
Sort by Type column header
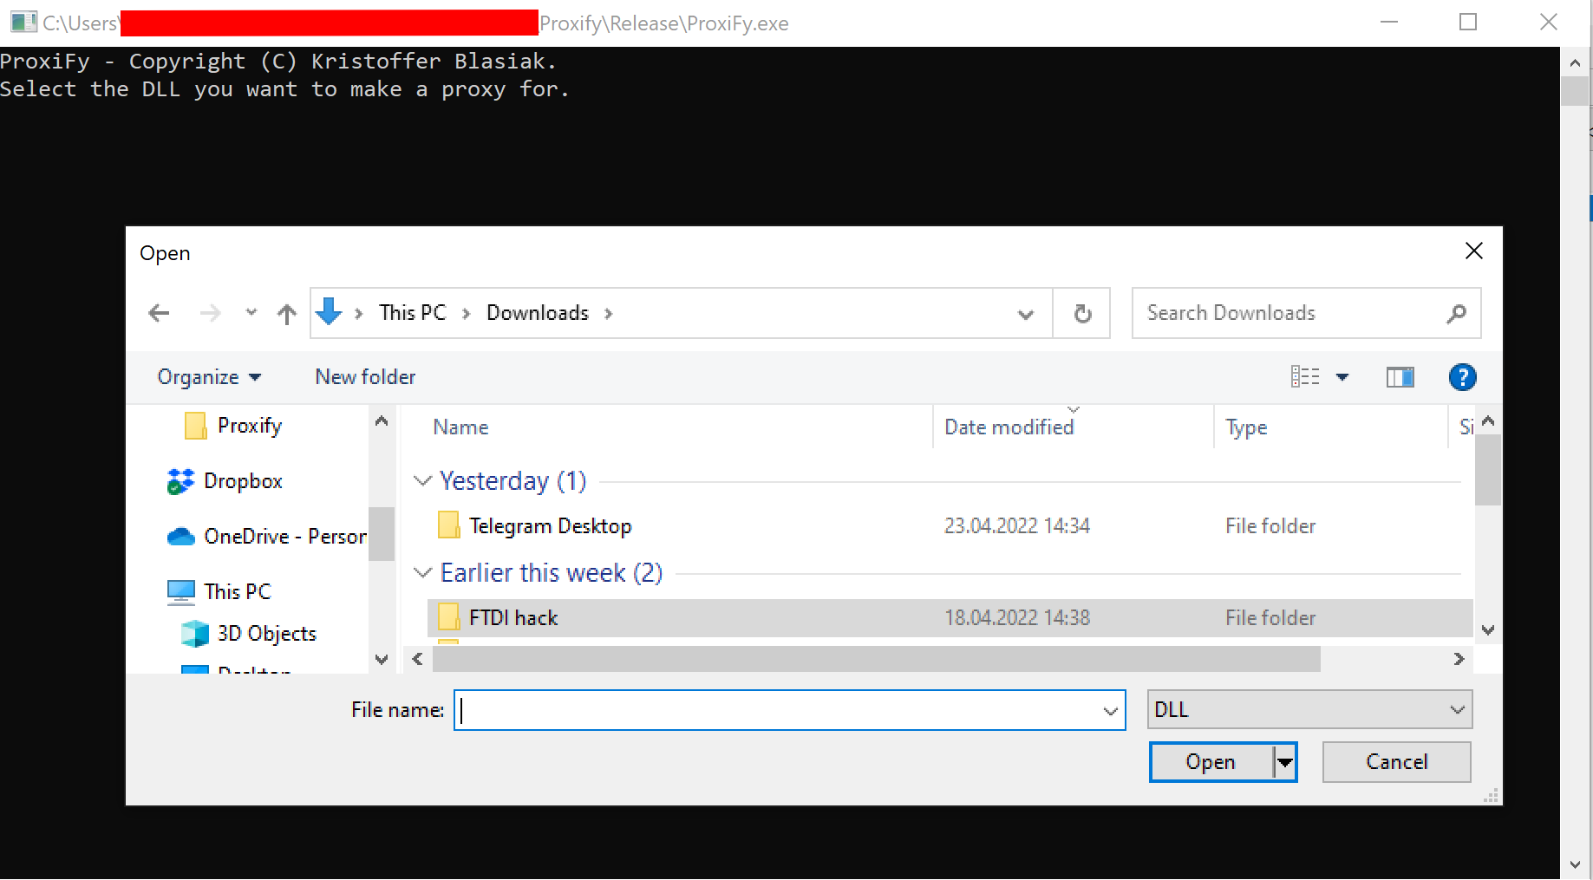point(1246,427)
